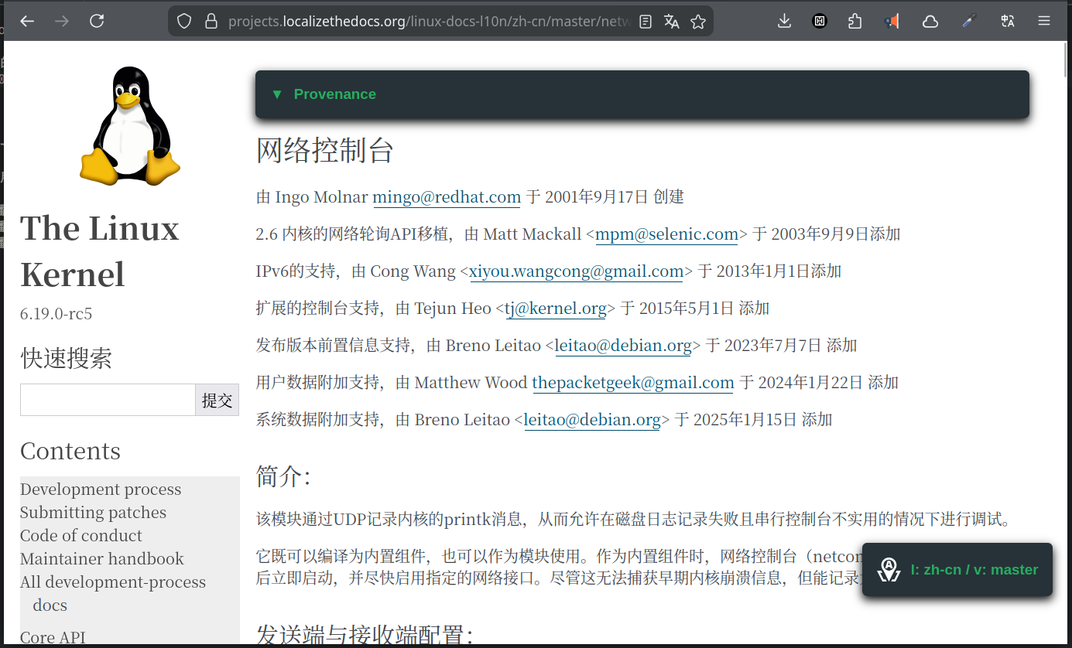
Task: Open the cloud extension in the toolbar
Action: (x=930, y=21)
